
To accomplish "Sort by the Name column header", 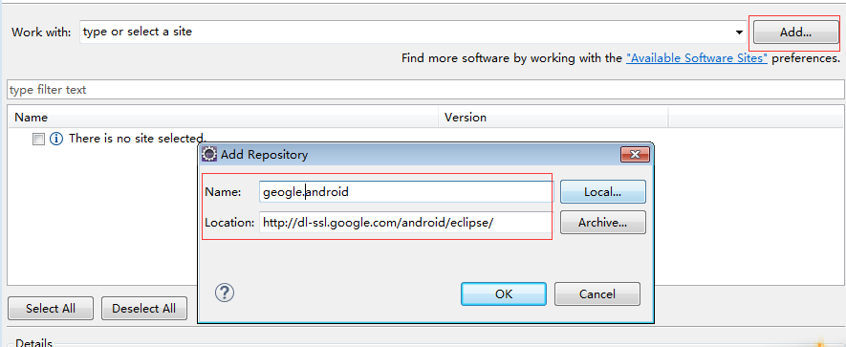I will pyautogui.click(x=224, y=118).
